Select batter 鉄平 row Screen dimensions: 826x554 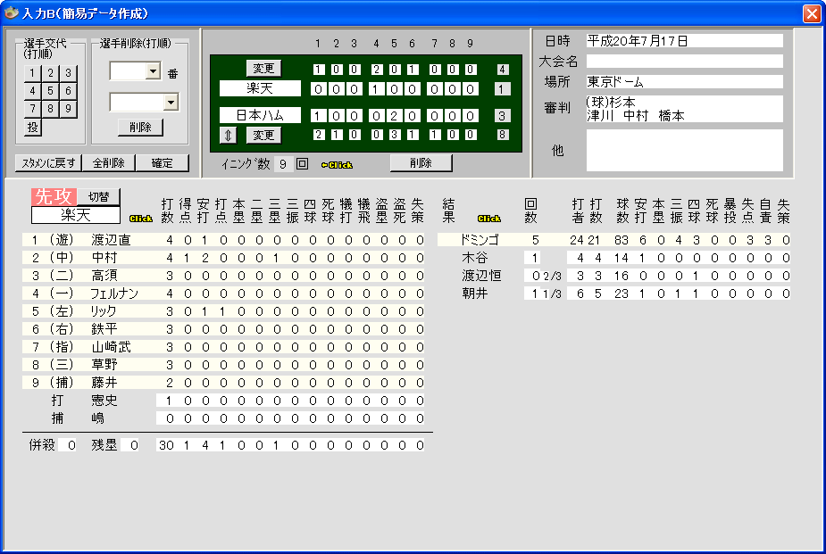click(x=223, y=329)
